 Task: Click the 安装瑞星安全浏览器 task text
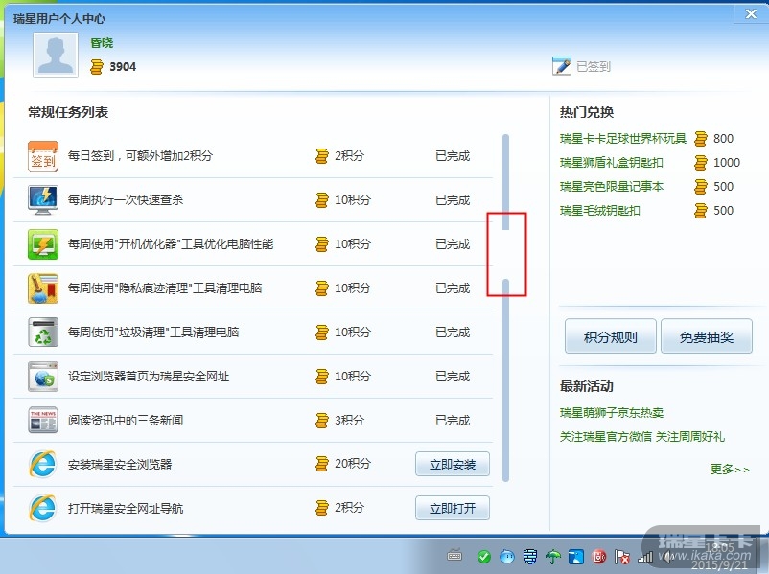click(120, 464)
